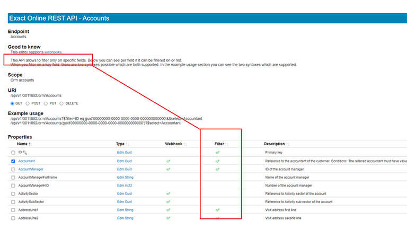Screen dimensions: 407x229
Task: Tick the ActivitySector checkbox
Action: coord(13,193)
